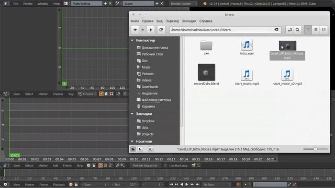Viewport: 335px width, 188px height.
Task: Open the Закладки menu
Action: pyautogui.click(x=189, y=21)
